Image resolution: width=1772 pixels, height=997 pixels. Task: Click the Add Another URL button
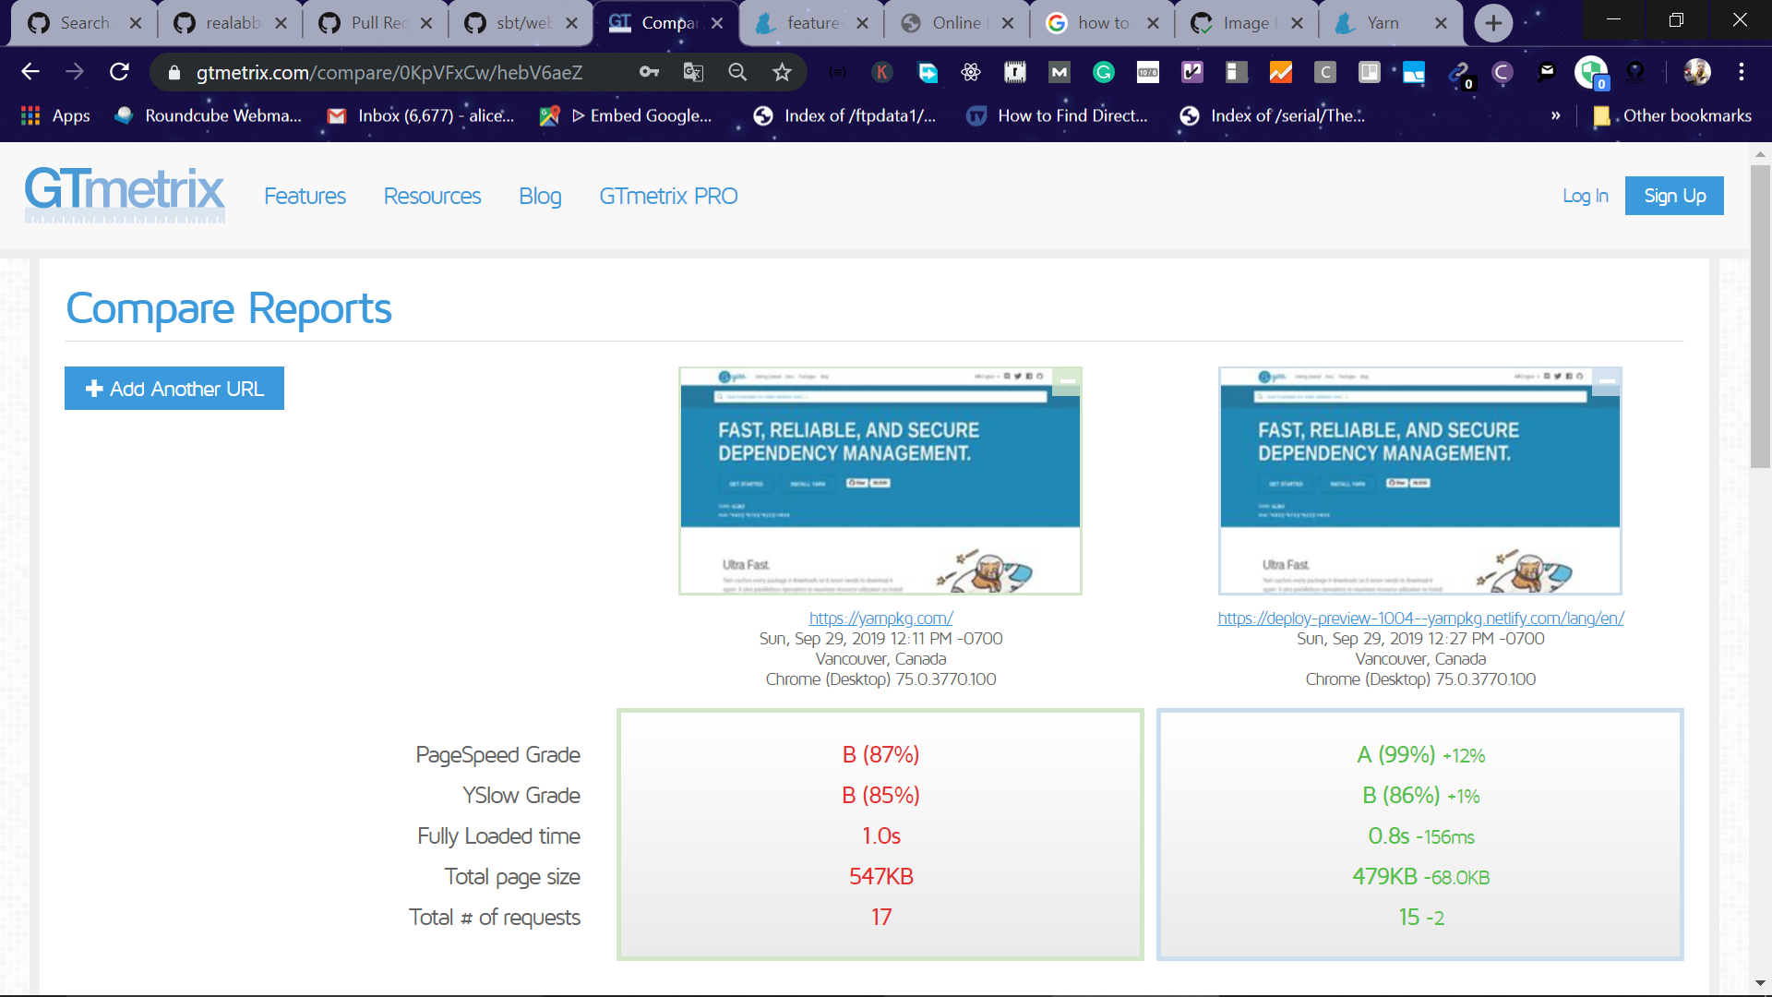pos(174,389)
